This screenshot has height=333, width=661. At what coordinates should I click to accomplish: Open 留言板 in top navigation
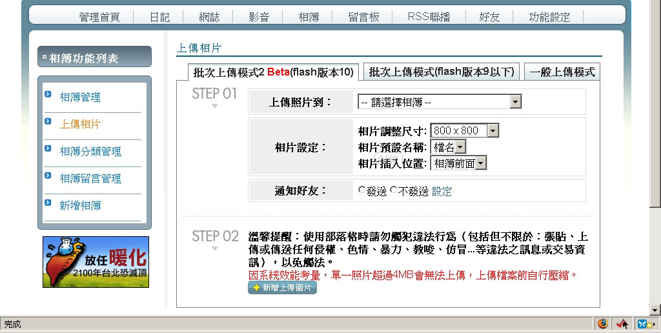point(364,17)
